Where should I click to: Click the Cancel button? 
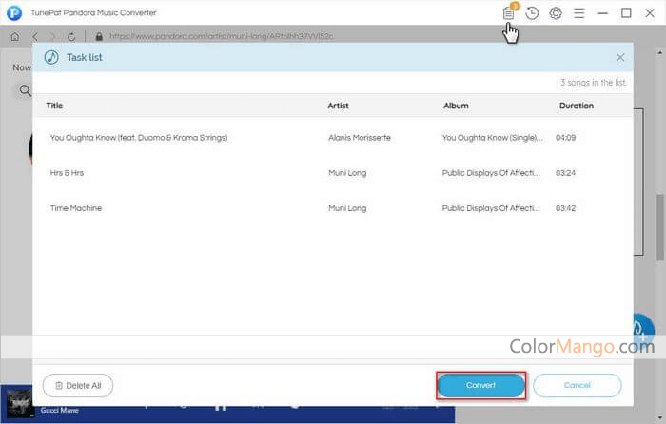click(577, 385)
